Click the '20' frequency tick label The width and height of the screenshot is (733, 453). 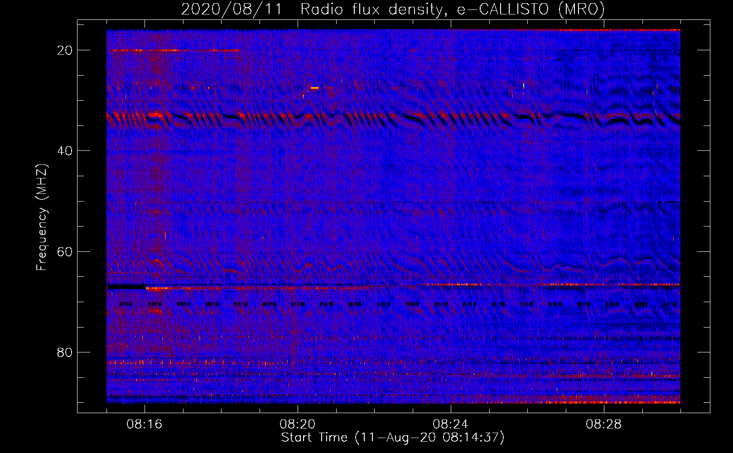click(65, 50)
